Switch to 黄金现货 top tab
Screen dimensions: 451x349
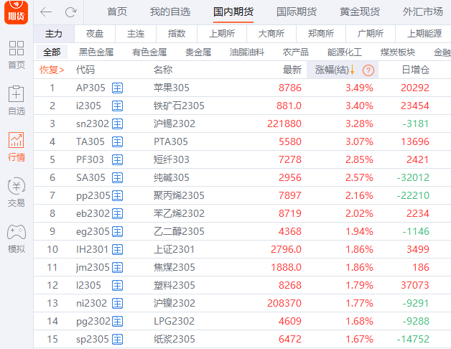360,12
